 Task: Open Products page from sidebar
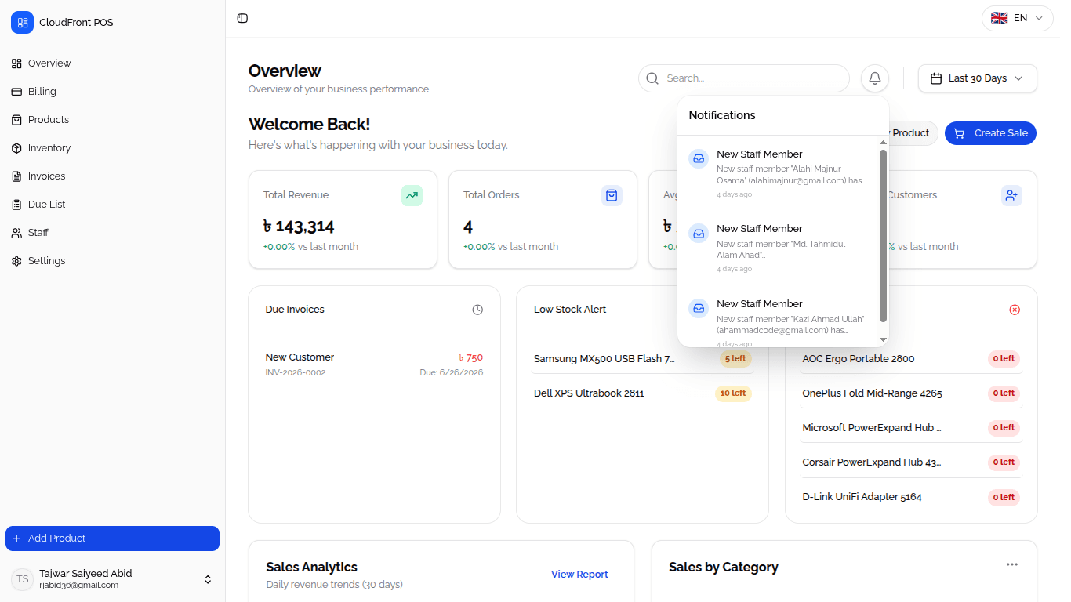112,120
